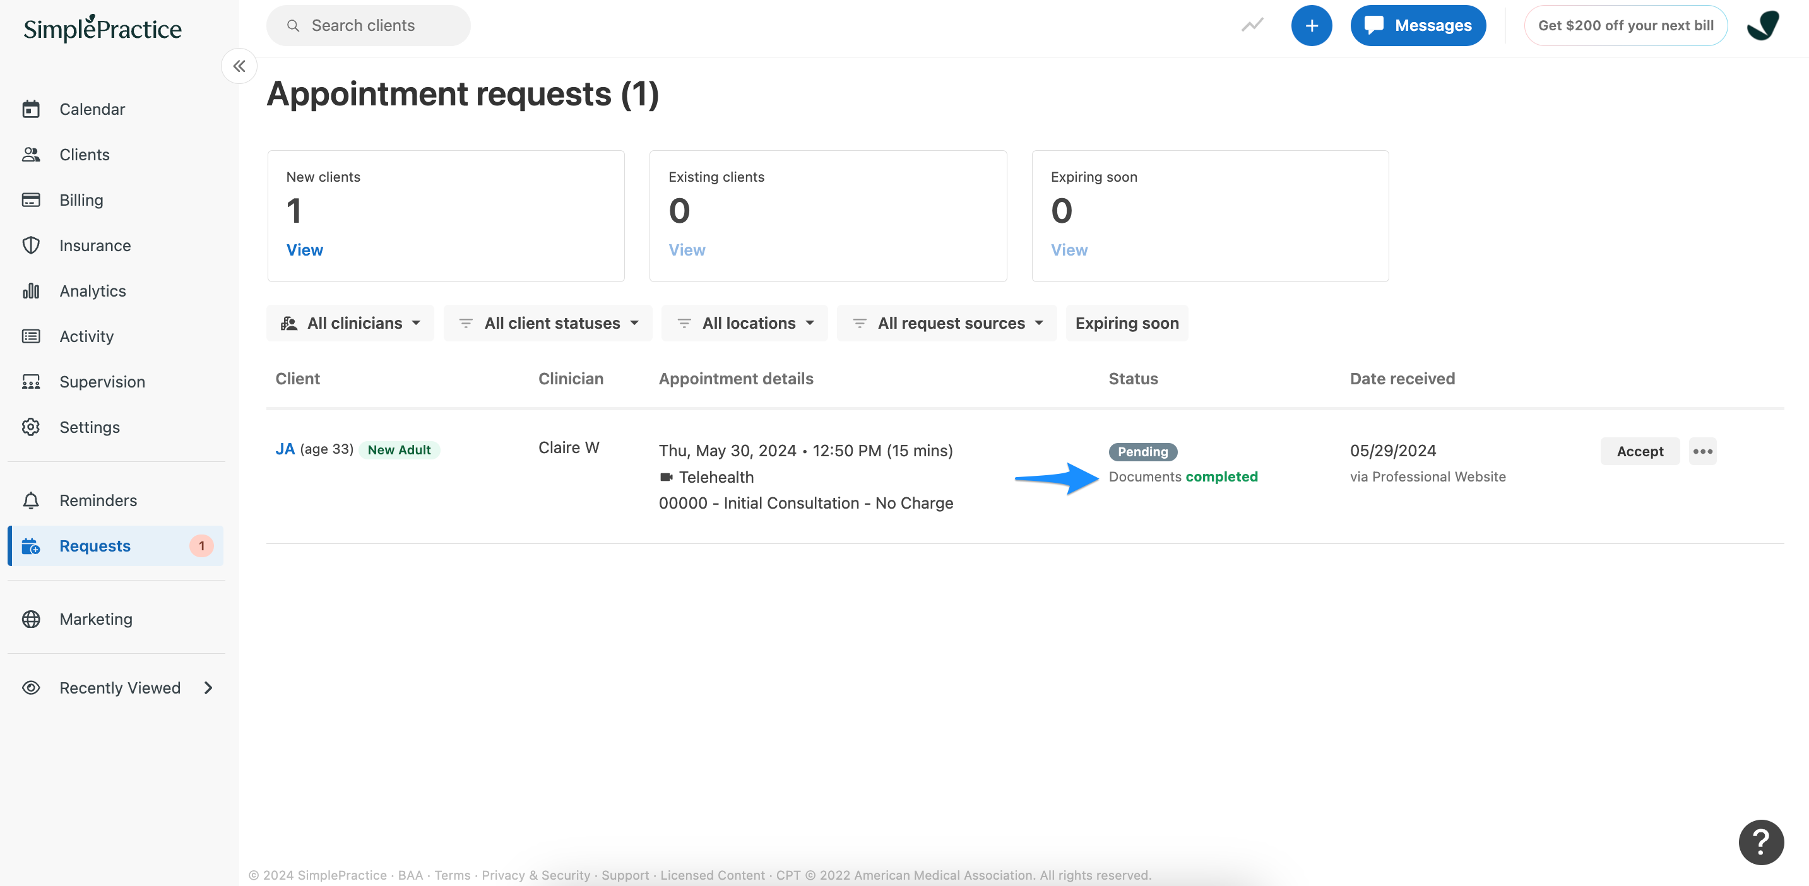Click the Claire W clinician cell
Image resolution: width=1809 pixels, height=886 pixels.
click(568, 448)
